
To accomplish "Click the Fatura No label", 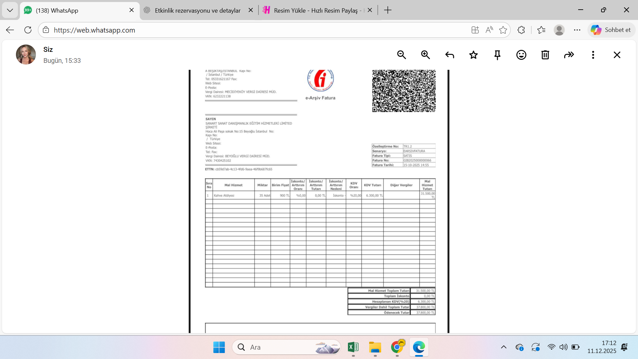I will tap(381, 160).
